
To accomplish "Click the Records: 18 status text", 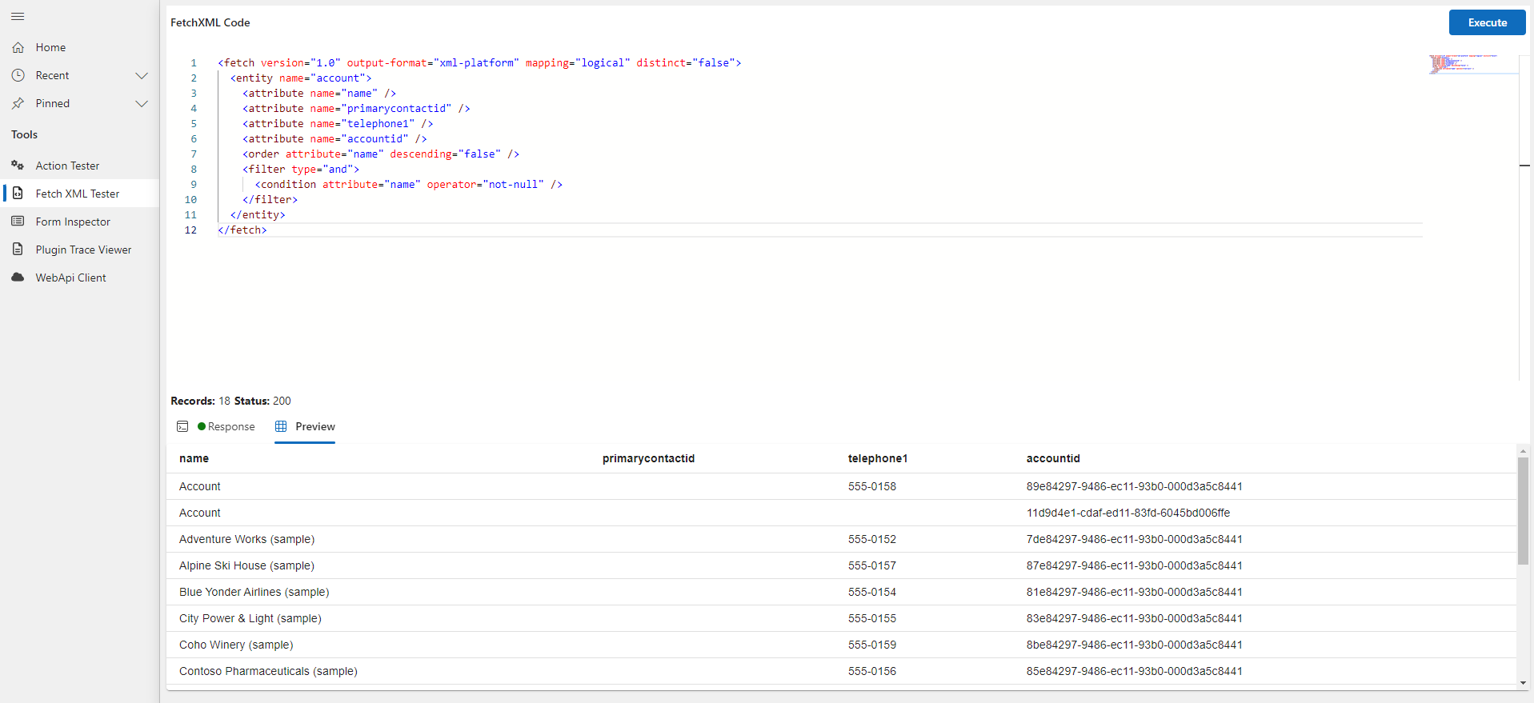I will pyautogui.click(x=200, y=401).
